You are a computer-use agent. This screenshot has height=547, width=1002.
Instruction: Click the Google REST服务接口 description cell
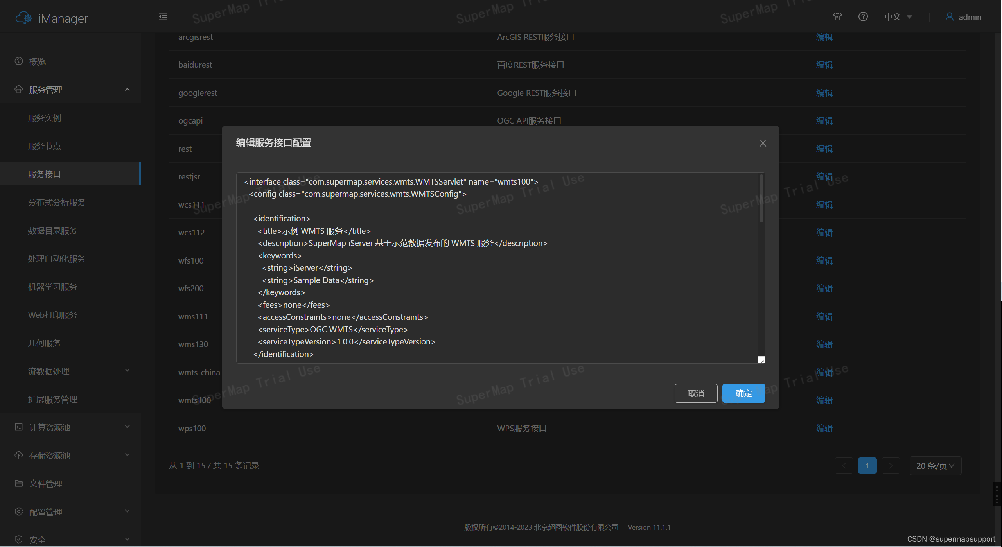(537, 93)
